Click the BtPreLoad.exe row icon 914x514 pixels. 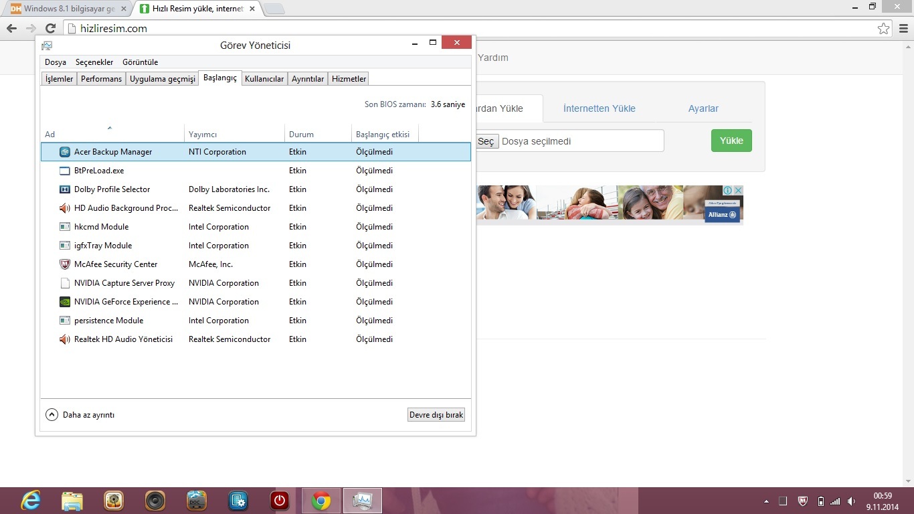pyautogui.click(x=65, y=171)
